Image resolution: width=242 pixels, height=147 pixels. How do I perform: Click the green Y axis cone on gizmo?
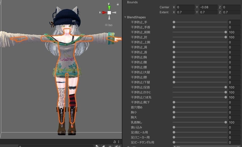pos(109,8)
